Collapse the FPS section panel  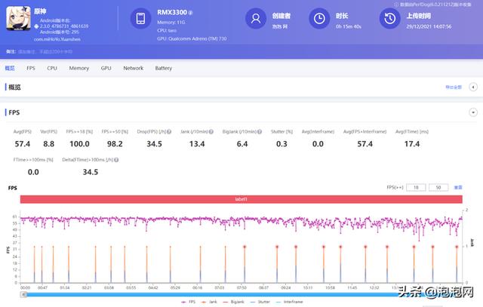pyautogui.click(x=473, y=112)
